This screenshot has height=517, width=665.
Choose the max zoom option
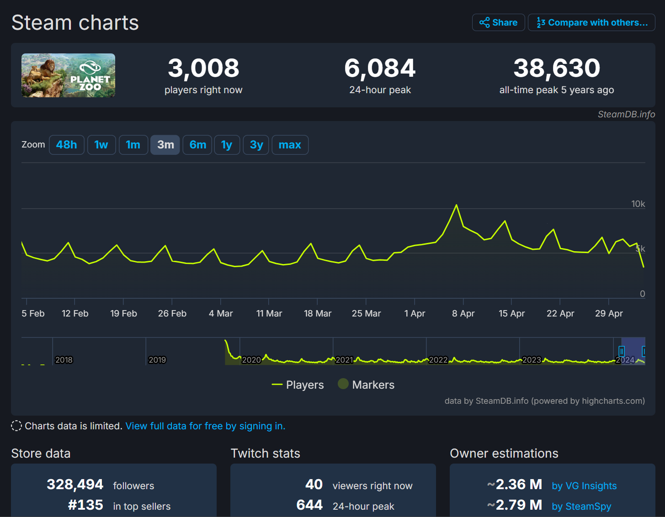click(290, 145)
